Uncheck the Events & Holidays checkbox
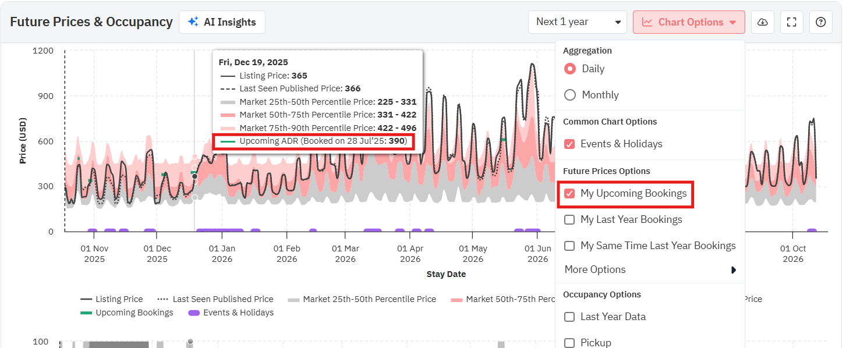846x348 pixels. click(x=569, y=144)
